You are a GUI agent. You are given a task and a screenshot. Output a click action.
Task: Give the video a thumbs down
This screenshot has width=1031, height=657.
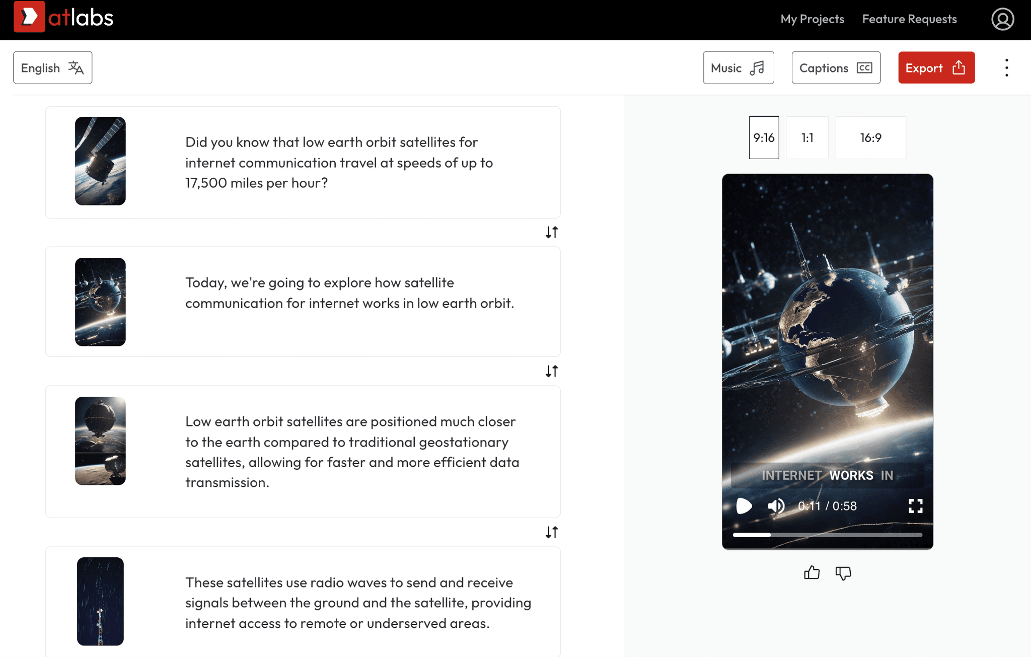843,573
